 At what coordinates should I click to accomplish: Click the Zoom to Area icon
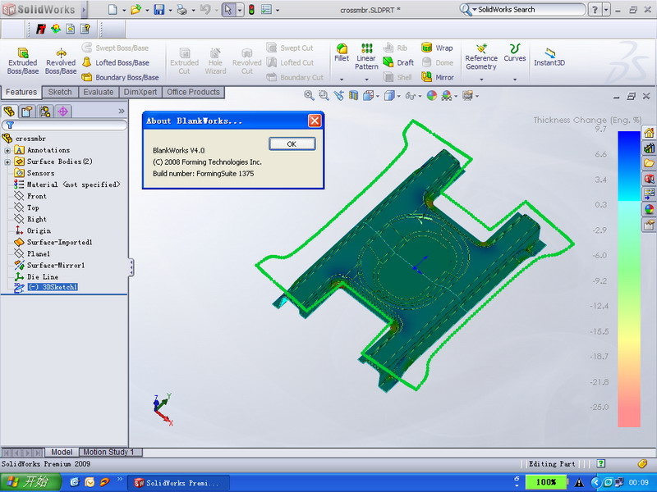click(324, 96)
